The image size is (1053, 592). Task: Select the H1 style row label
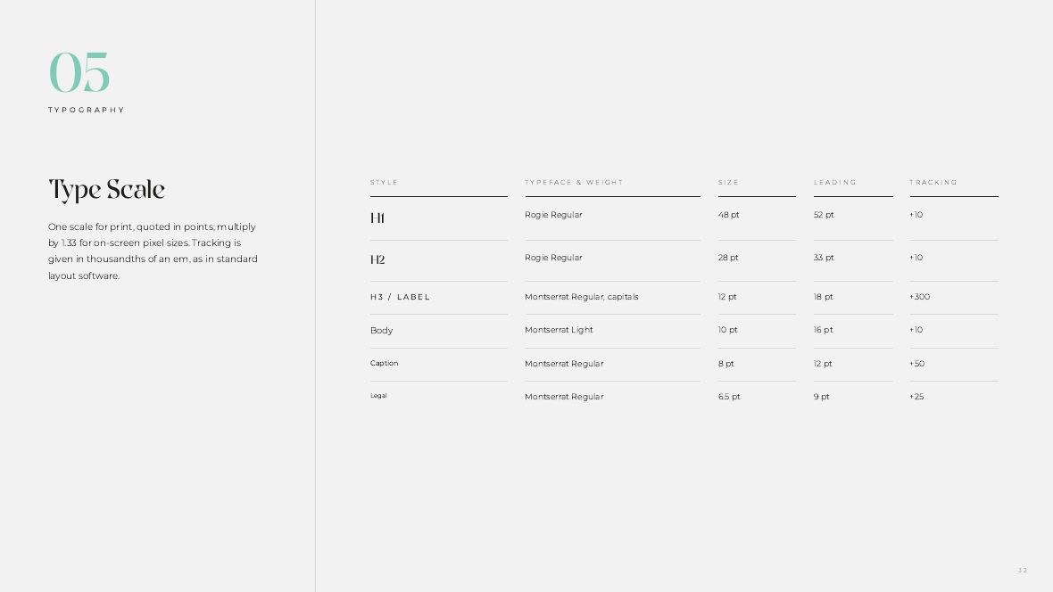point(377,218)
